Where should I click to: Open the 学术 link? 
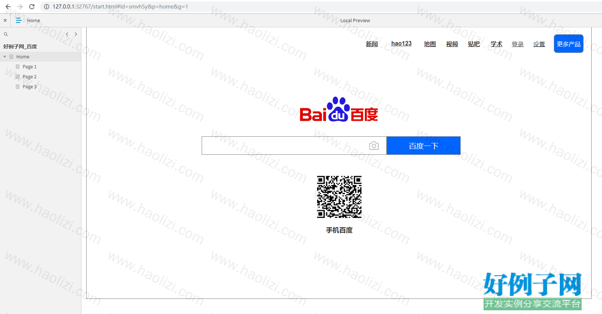coord(497,44)
